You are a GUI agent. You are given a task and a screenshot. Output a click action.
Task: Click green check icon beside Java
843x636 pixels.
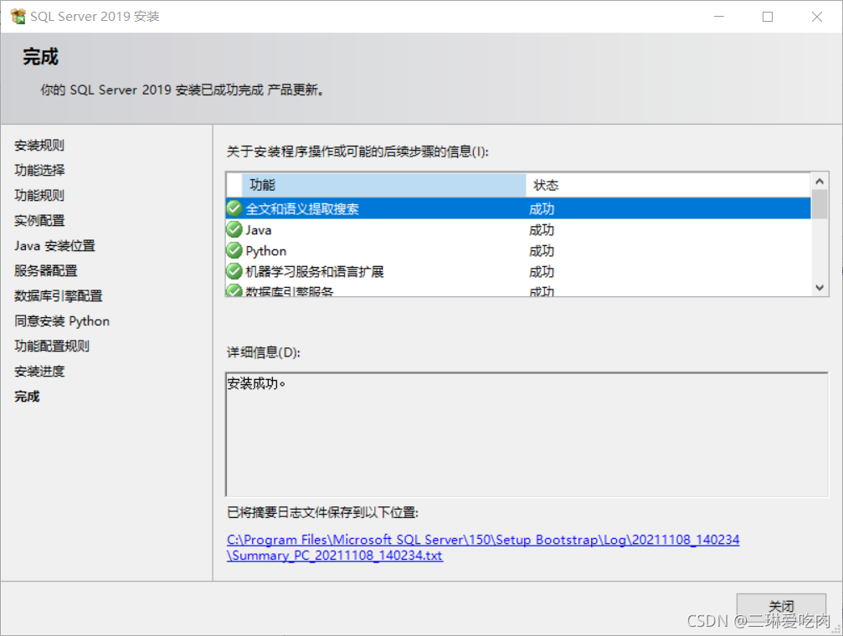click(x=234, y=229)
